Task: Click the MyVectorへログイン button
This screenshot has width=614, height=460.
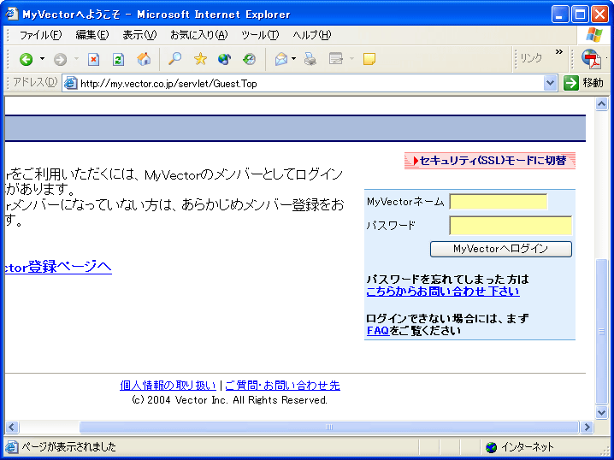Action: (501, 249)
